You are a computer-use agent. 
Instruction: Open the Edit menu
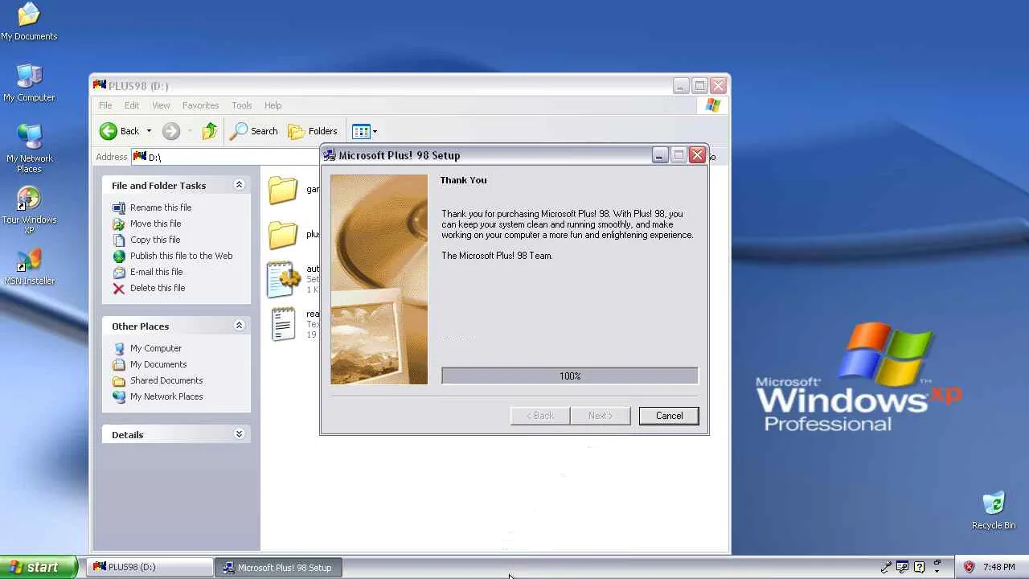coord(132,105)
